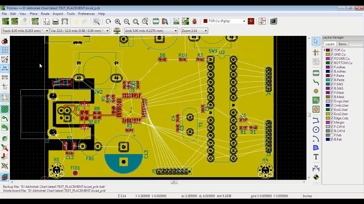Open the Footprint editor icon
The height and width of the screenshot is (204, 364).
tap(156, 21)
